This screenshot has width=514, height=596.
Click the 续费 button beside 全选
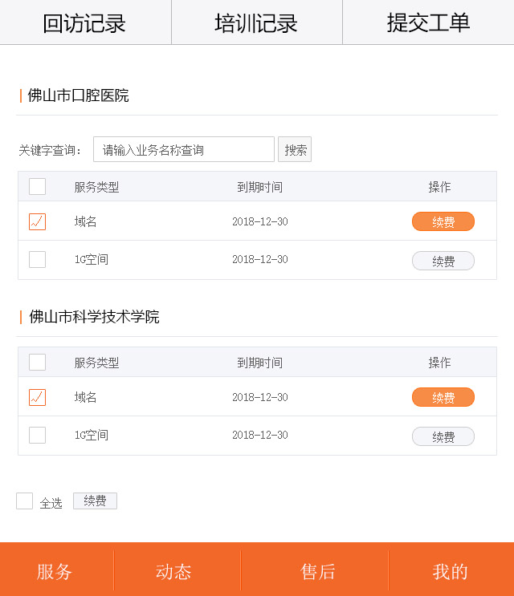[x=95, y=501]
